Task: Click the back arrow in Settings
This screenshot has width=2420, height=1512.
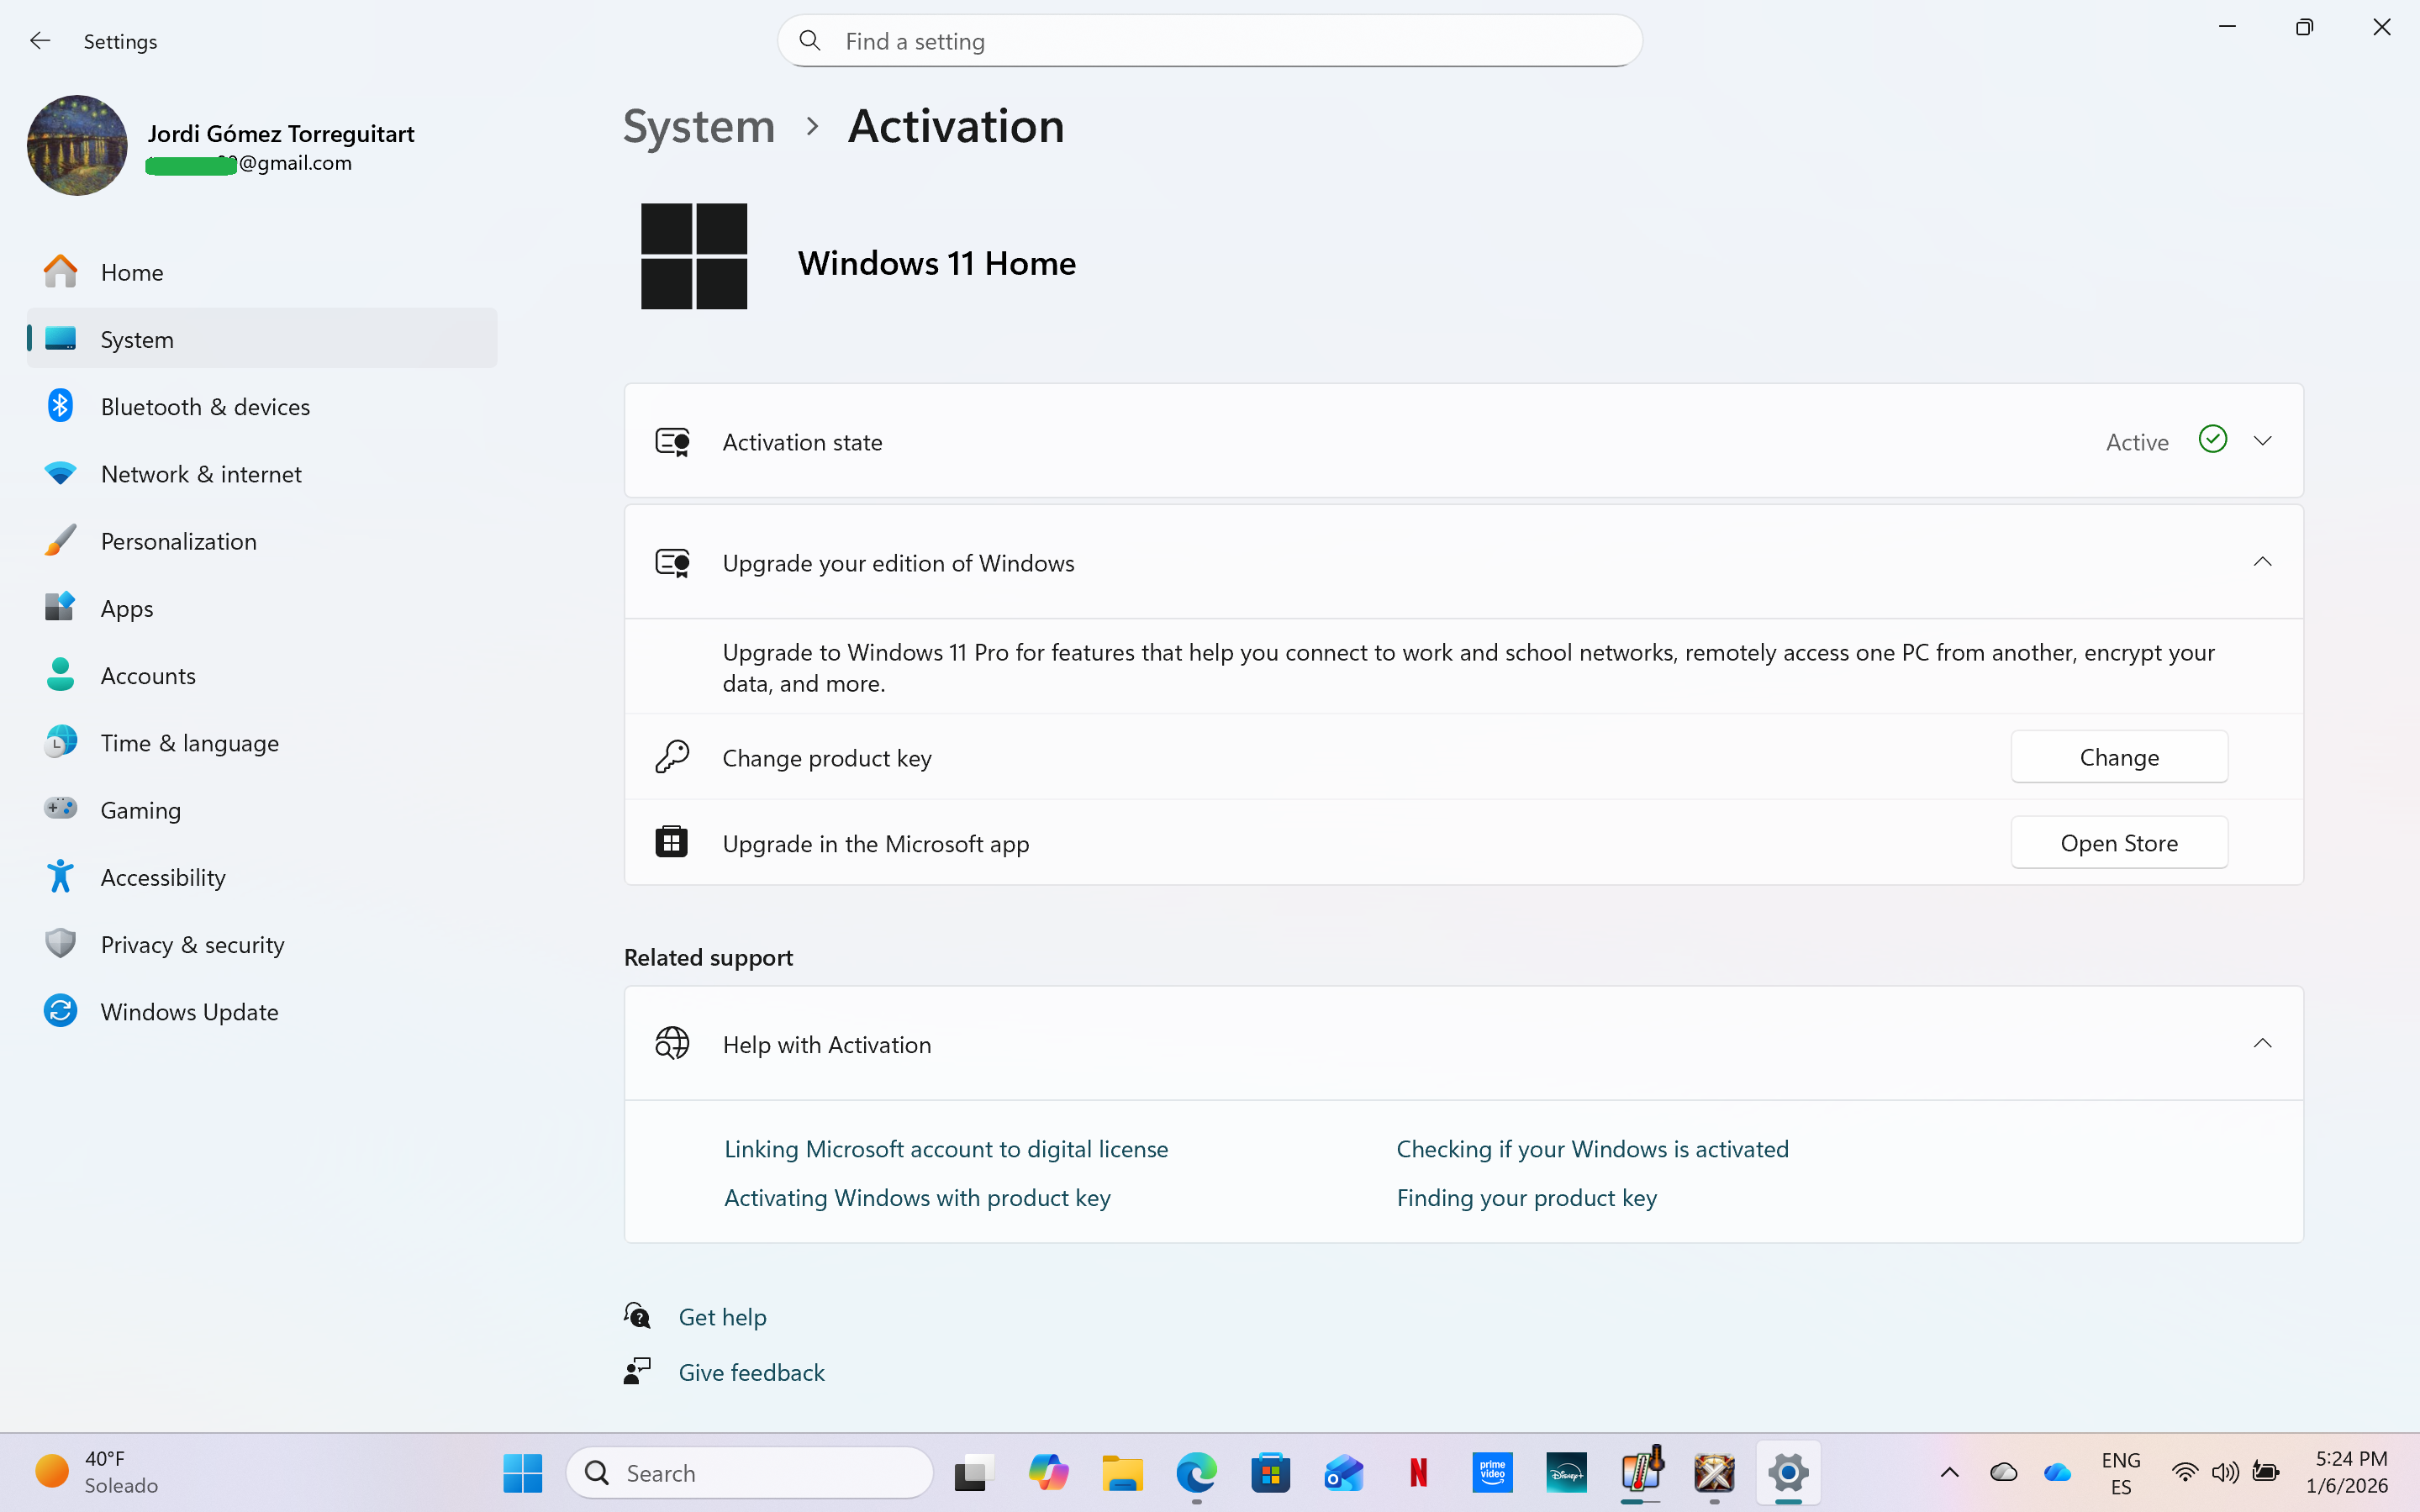Action: click(x=40, y=41)
